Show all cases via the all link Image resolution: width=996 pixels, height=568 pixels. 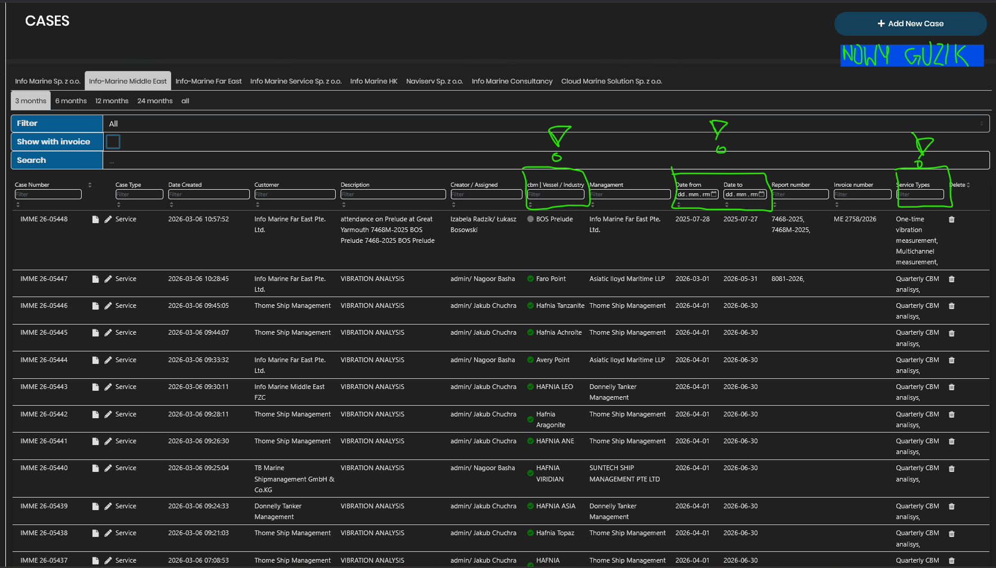[185, 101]
